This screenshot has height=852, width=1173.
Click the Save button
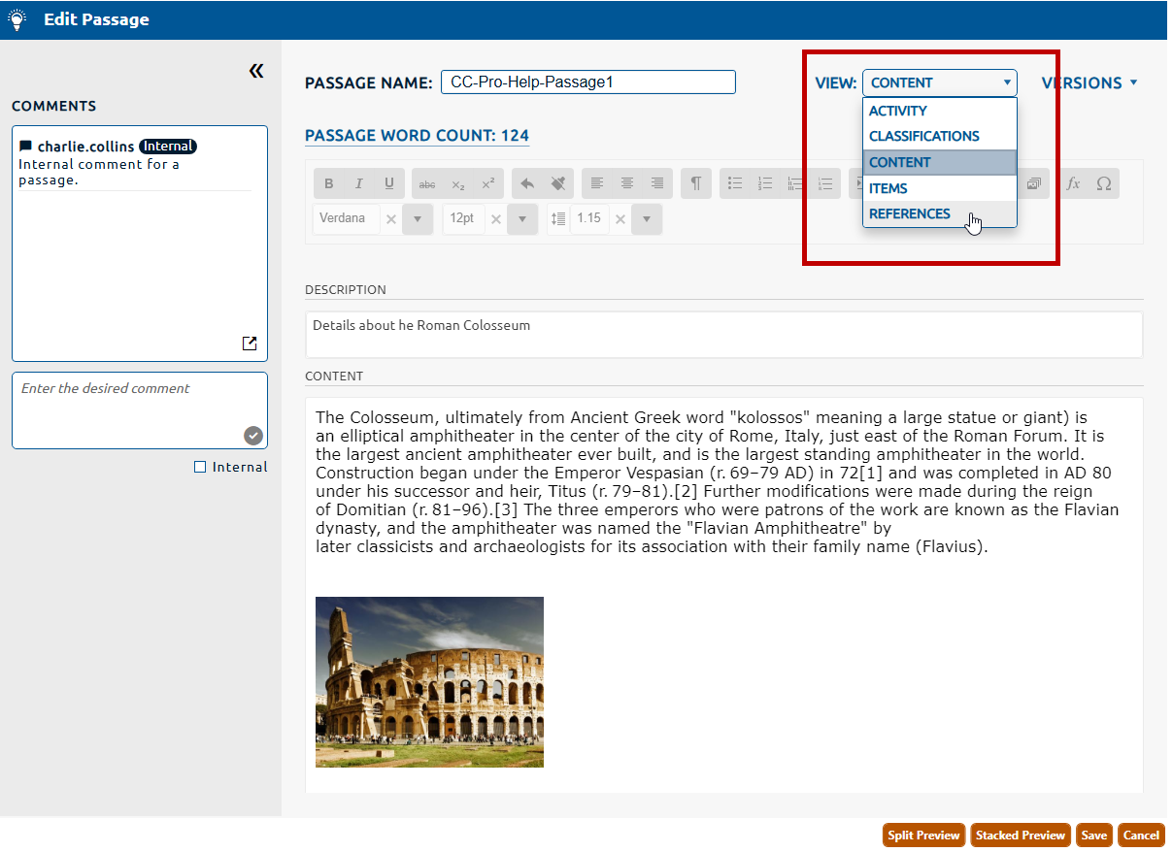point(1093,836)
